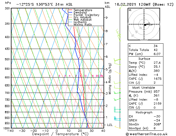This screenshot has height=136, width=176.
Task: Click the yellow wind barb near 575 hPa
Action: (118, 72)
